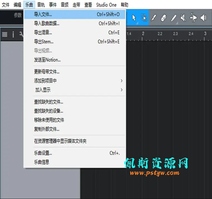Select the Mute tool
Image resolution: width=212 pixels, height=199 pixels.
tap(183, 18)
